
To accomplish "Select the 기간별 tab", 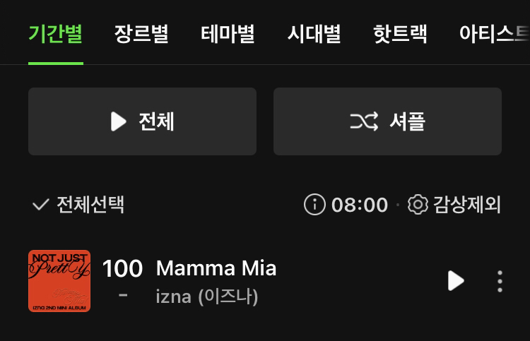I will [x=56, y=34].
